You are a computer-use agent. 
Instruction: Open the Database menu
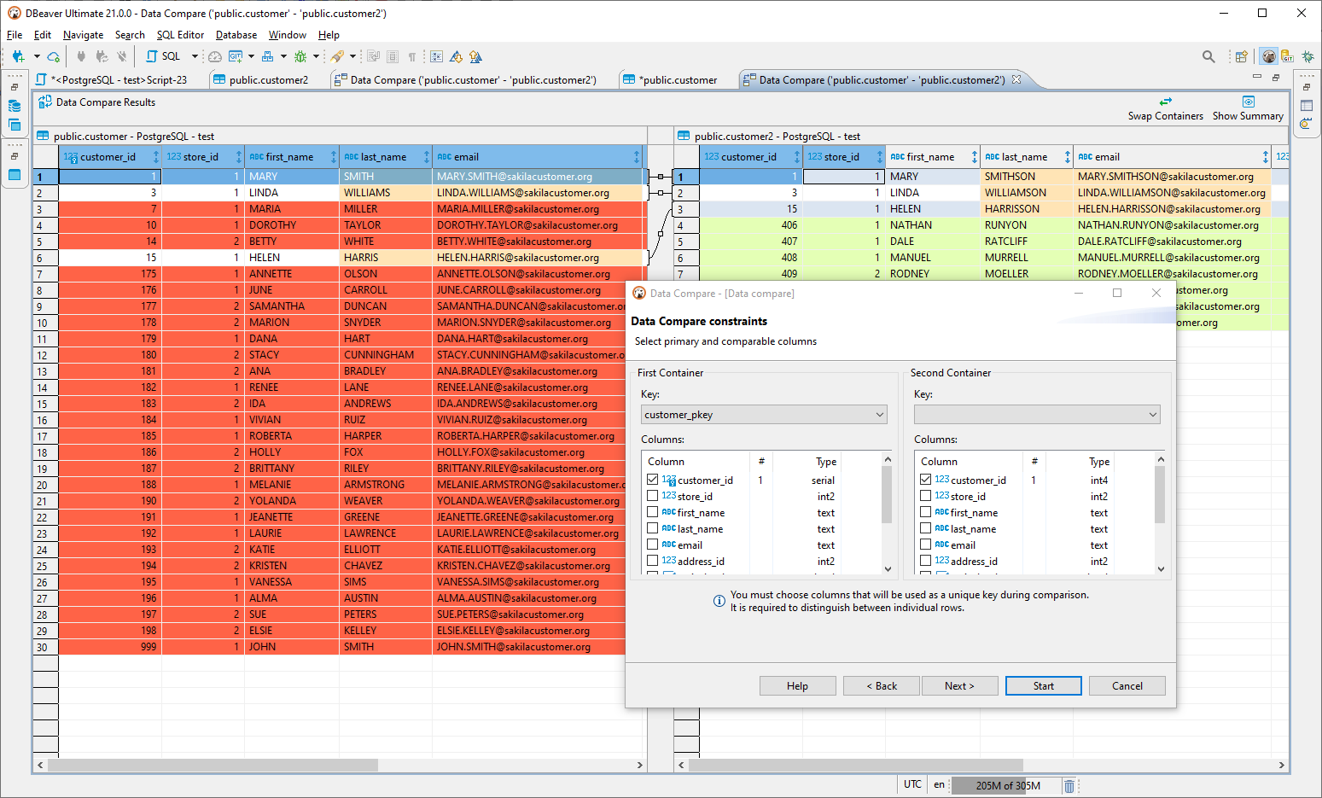pos(236,35)
